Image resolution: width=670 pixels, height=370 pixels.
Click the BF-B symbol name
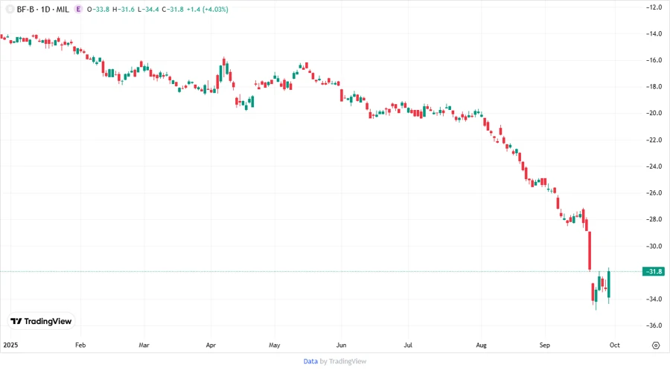tap(25, 9)
